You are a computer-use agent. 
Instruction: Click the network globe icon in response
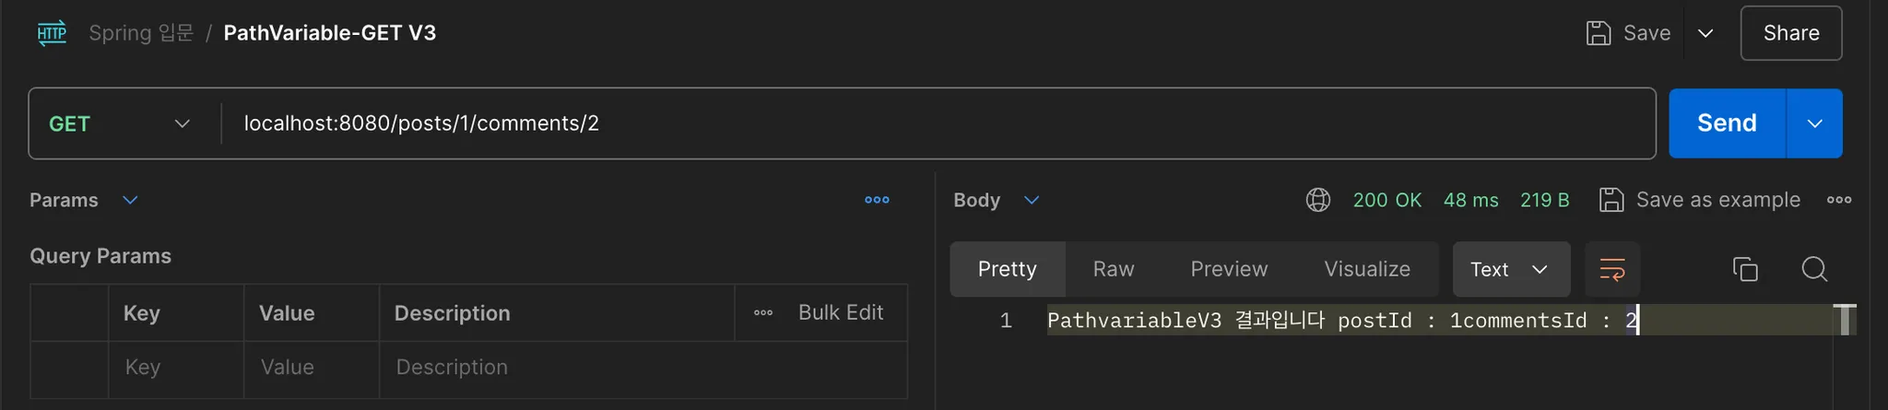(x=1318, y=200)
